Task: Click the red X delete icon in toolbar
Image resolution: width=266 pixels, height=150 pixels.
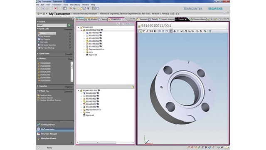Action: [55, 8]
